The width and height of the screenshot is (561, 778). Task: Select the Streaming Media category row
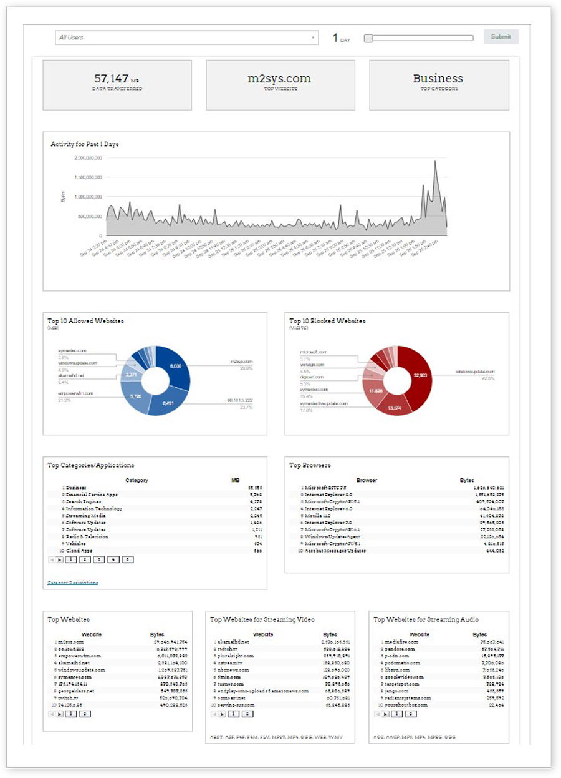coord(155,516)
